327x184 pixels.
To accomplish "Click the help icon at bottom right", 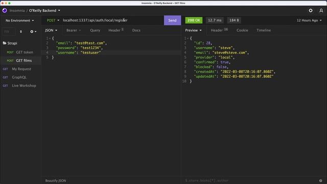I will [320, 180].
